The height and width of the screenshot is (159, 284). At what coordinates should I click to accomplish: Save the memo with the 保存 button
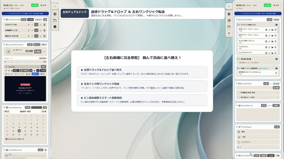point(276,106)
